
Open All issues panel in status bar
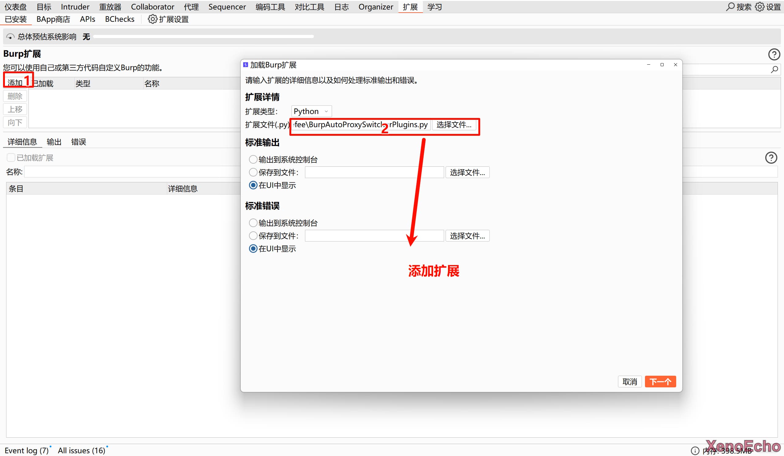81,450
